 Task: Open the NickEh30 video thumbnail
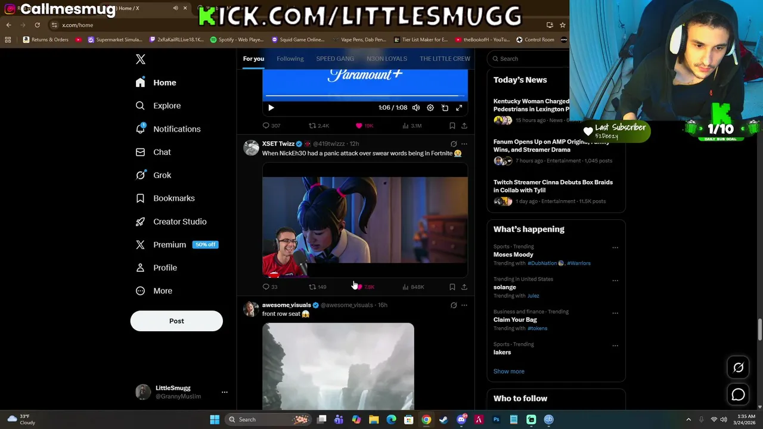pyautogui.click(x=365, y=220)
